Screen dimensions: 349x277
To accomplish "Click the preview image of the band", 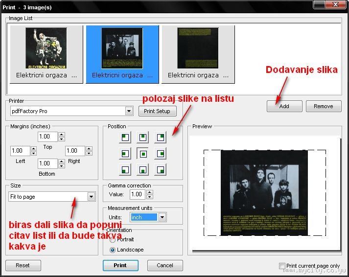I will [264, 193].
